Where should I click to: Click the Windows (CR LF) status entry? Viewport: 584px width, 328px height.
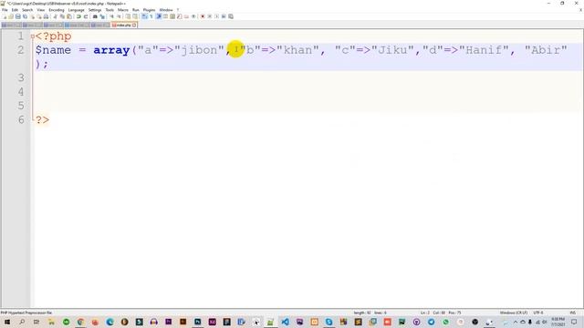[513, 313]
